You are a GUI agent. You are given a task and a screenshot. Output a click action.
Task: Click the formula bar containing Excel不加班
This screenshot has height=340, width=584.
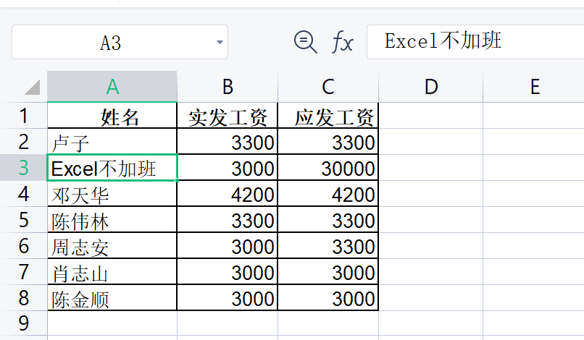point(475,42)
